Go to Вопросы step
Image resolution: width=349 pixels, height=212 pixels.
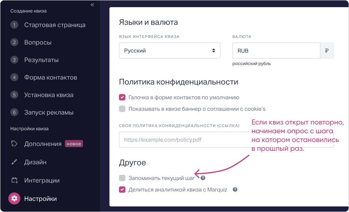pyautogui.click(x=38, y=43)
